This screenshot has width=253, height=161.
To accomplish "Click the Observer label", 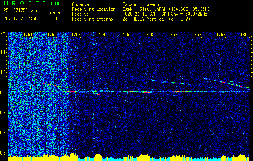I will tap(82, 4).
